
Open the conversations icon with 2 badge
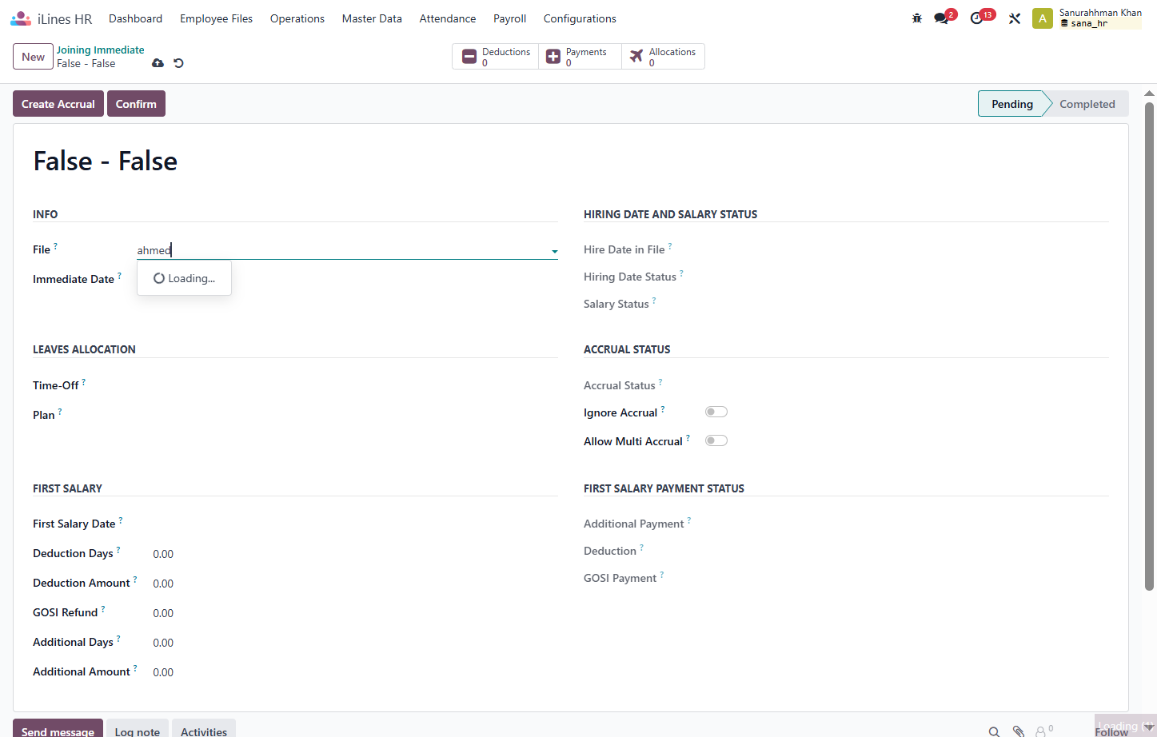[x=942, y=18]
